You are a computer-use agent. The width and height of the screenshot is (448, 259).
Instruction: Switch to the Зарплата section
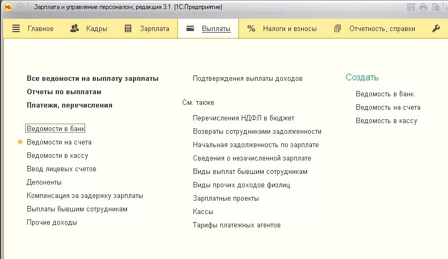(154, 29)
